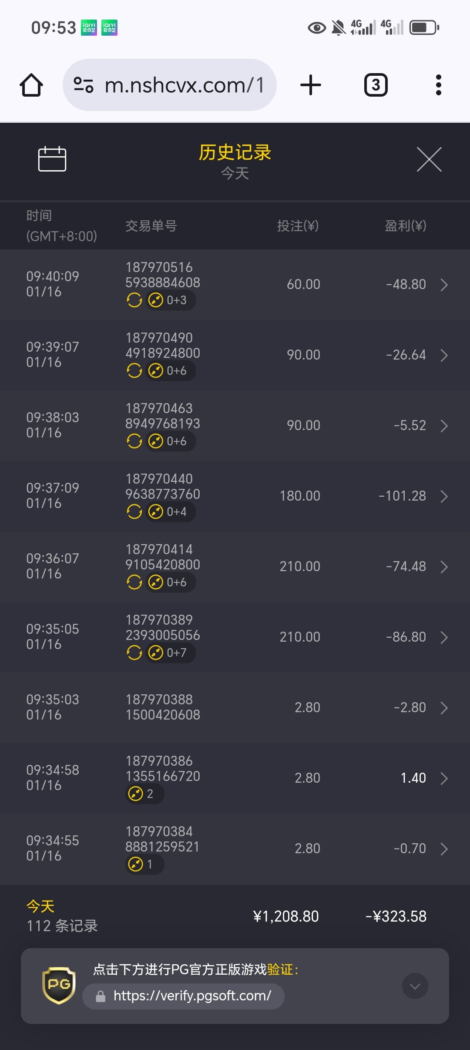The width and height of the screenshot is (470, 1050).
Task: Expand the 09:39:07 record chevron
Action: click(444, 355)
